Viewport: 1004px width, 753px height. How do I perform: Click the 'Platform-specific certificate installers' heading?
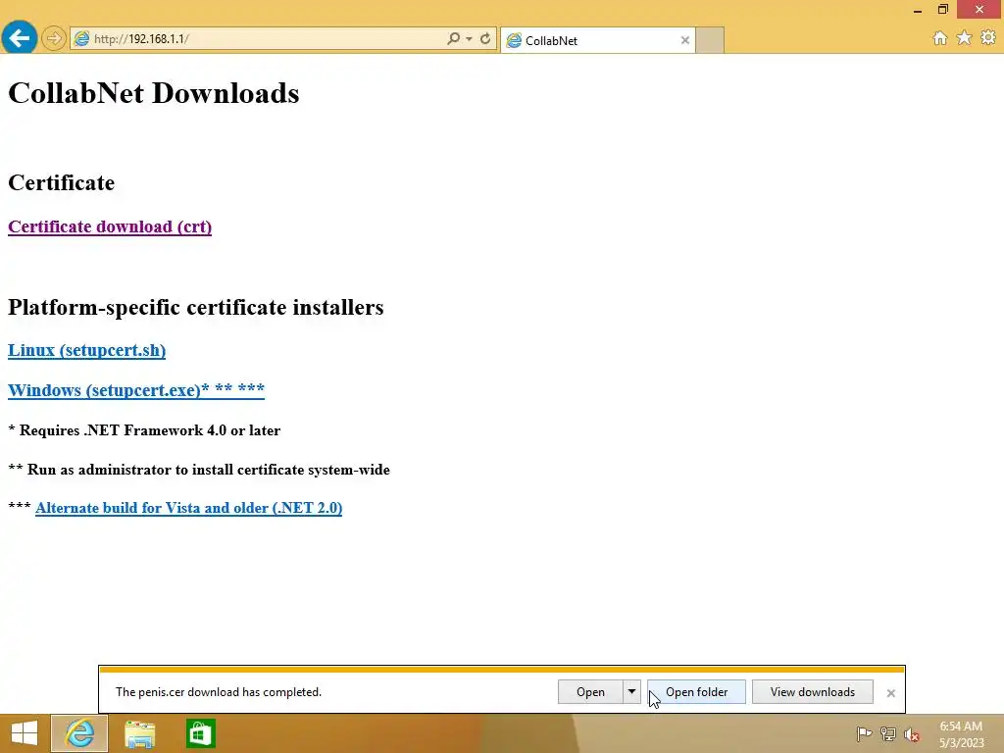196,307
